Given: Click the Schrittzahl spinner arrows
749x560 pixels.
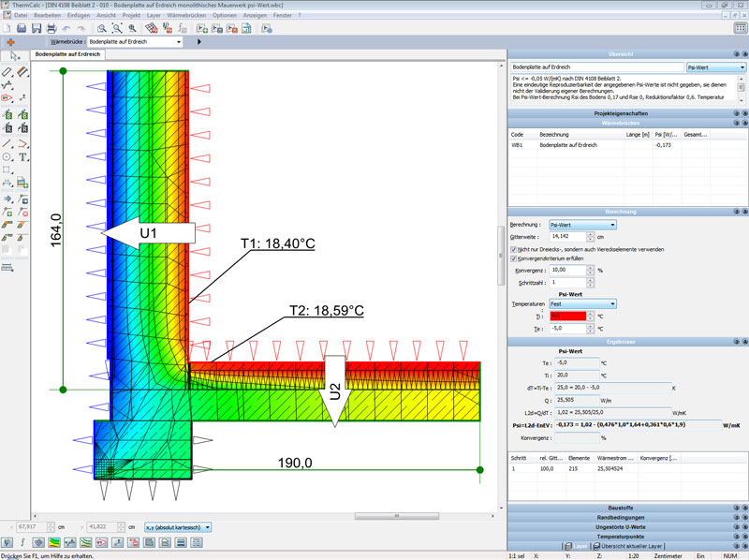Looking at the screenshot, I should [x=591, y=283].
